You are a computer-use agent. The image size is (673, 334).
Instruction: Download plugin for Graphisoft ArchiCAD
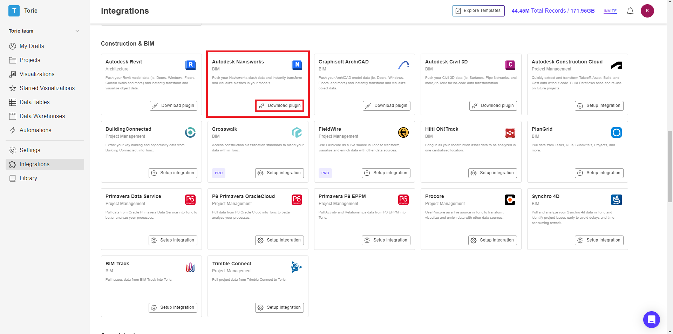(x=387, y=105)
